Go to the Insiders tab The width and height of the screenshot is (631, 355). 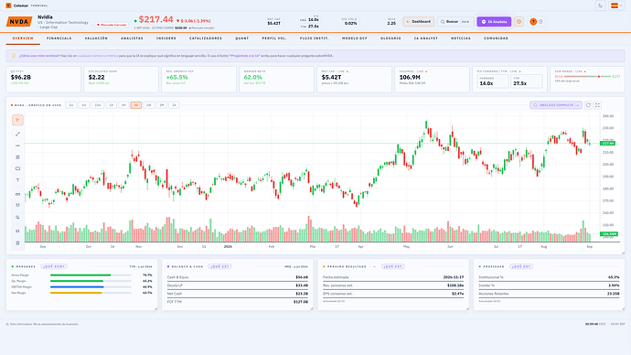(x=166, y=38)
